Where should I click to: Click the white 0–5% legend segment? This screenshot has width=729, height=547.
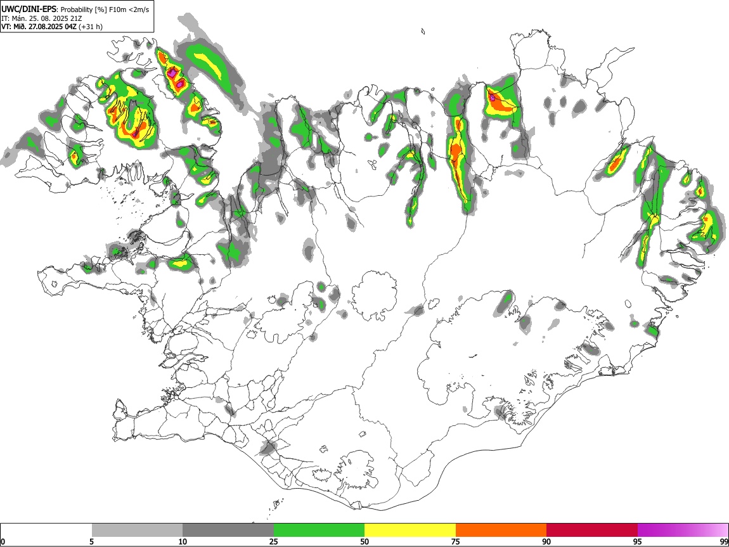tap(46, 531)
